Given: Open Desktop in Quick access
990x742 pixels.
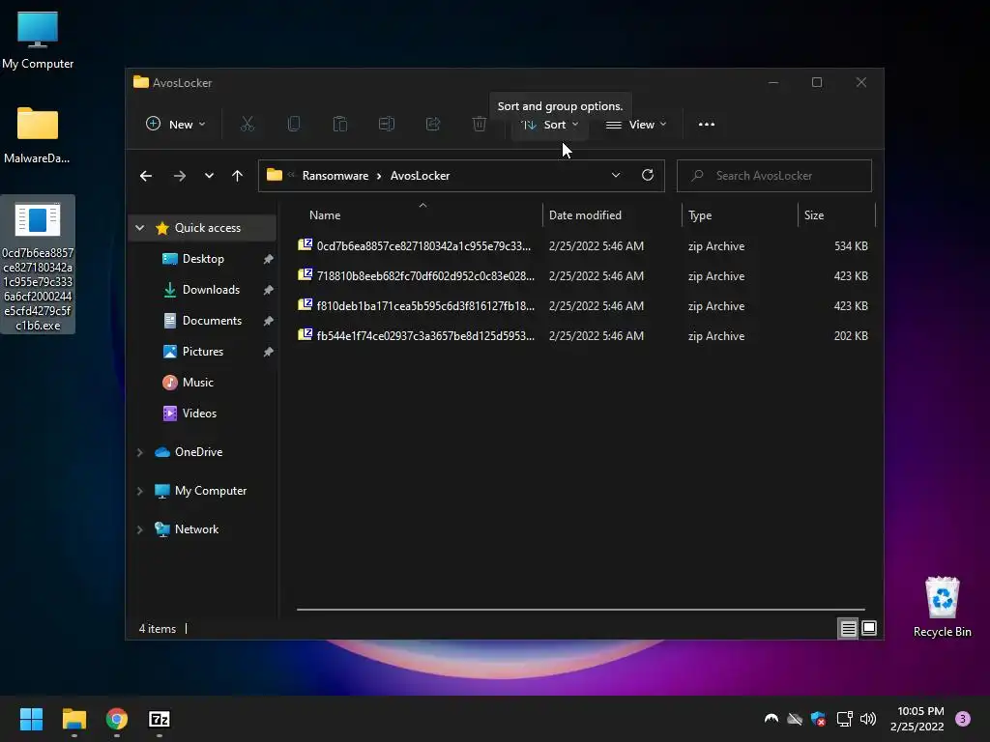Looking at the screenshot, I should [203, 259].
